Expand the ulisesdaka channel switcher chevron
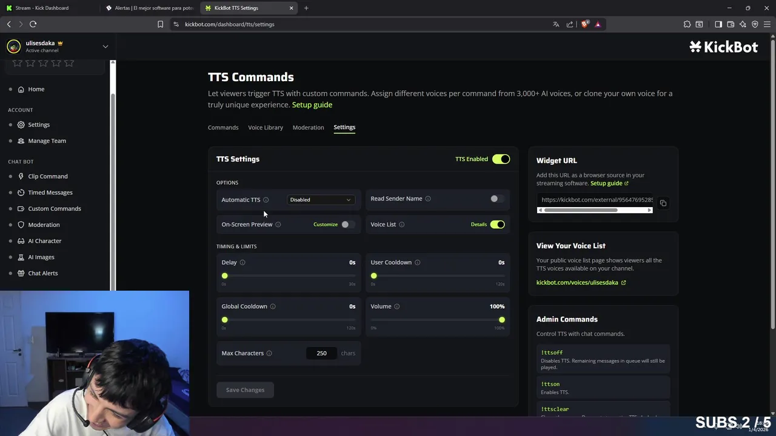 pyautogui.click(x=105, y=47)
